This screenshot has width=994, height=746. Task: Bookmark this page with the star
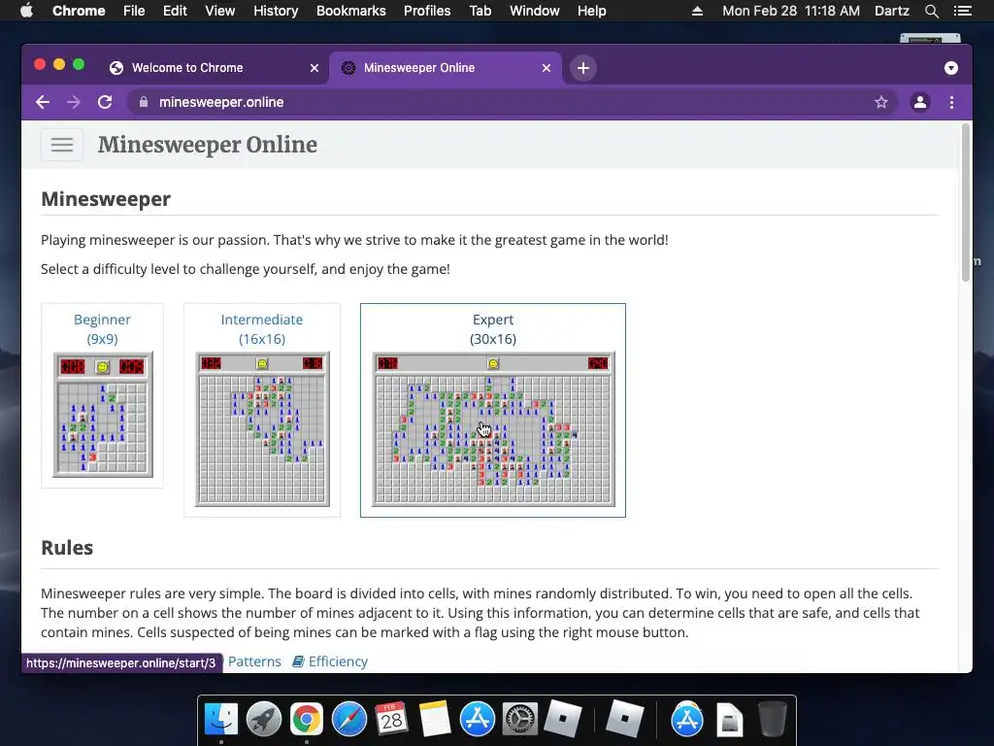point(881,102)
